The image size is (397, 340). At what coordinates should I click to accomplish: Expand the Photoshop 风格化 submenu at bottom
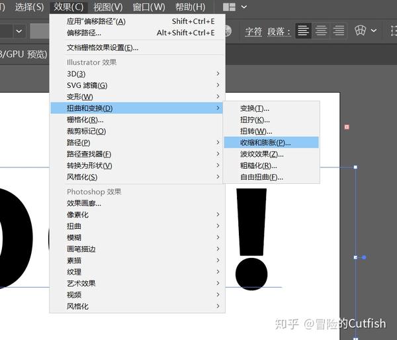point(138,306)
